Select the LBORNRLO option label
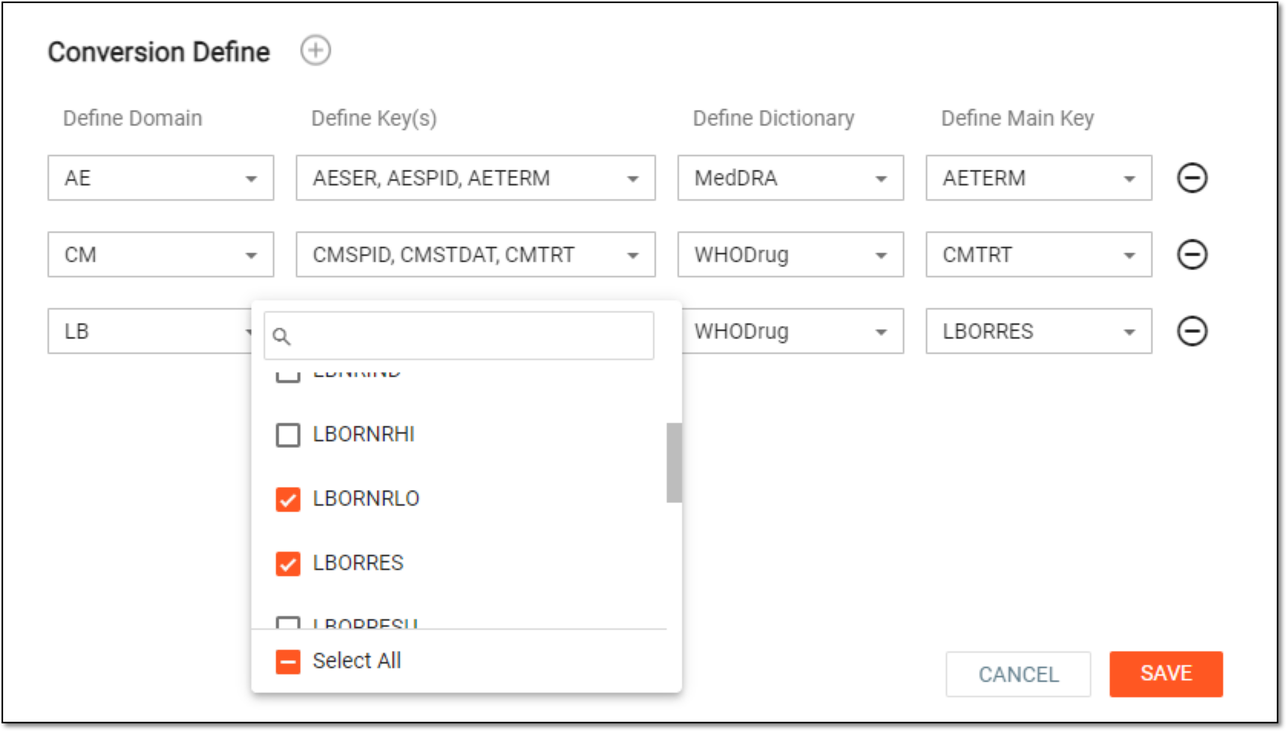The width and height of the screenshot is (1286, 731). click(x=366, y=499)
